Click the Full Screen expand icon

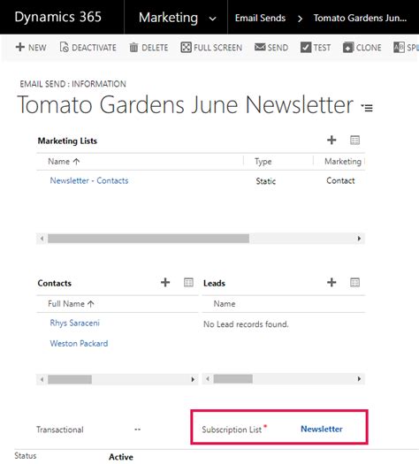click(x=186, y=48)
